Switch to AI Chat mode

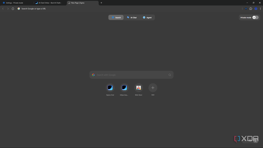(x=132, y=17)
